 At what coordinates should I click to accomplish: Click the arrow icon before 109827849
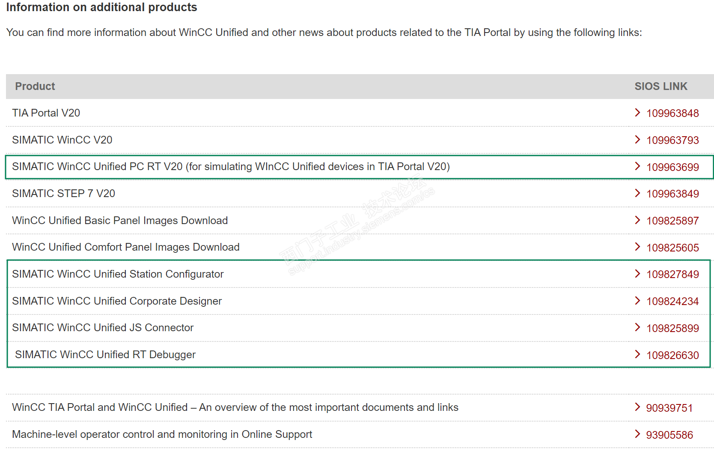[637, 274]
